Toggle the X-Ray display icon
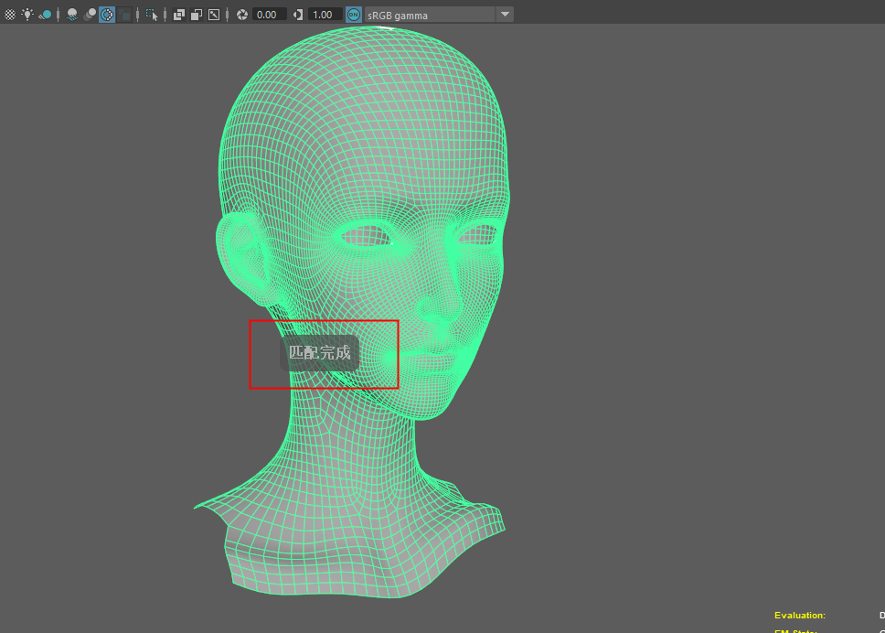 coord(179,15)
